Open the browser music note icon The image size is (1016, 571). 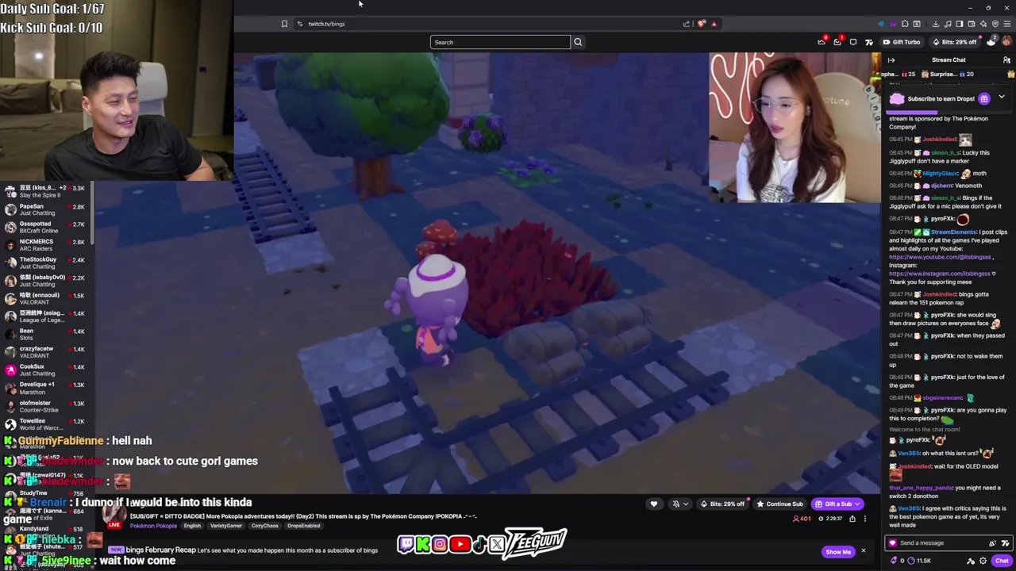[948, 24]
